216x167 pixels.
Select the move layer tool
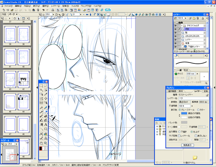(46, 98)
